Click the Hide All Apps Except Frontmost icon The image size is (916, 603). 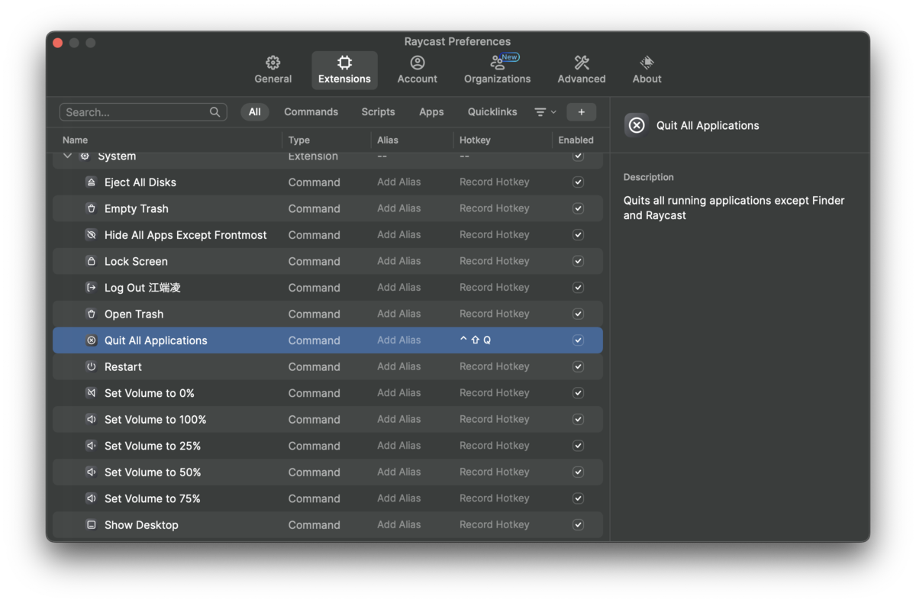tap(91, 235)
